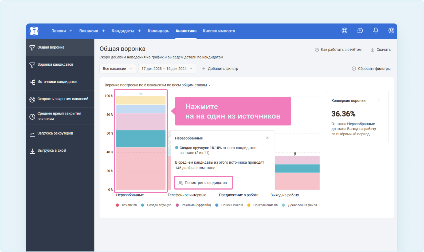Click the Скачать button
Image resolution: width=424 pixels, height=252 pixels.
pos(380,50)
